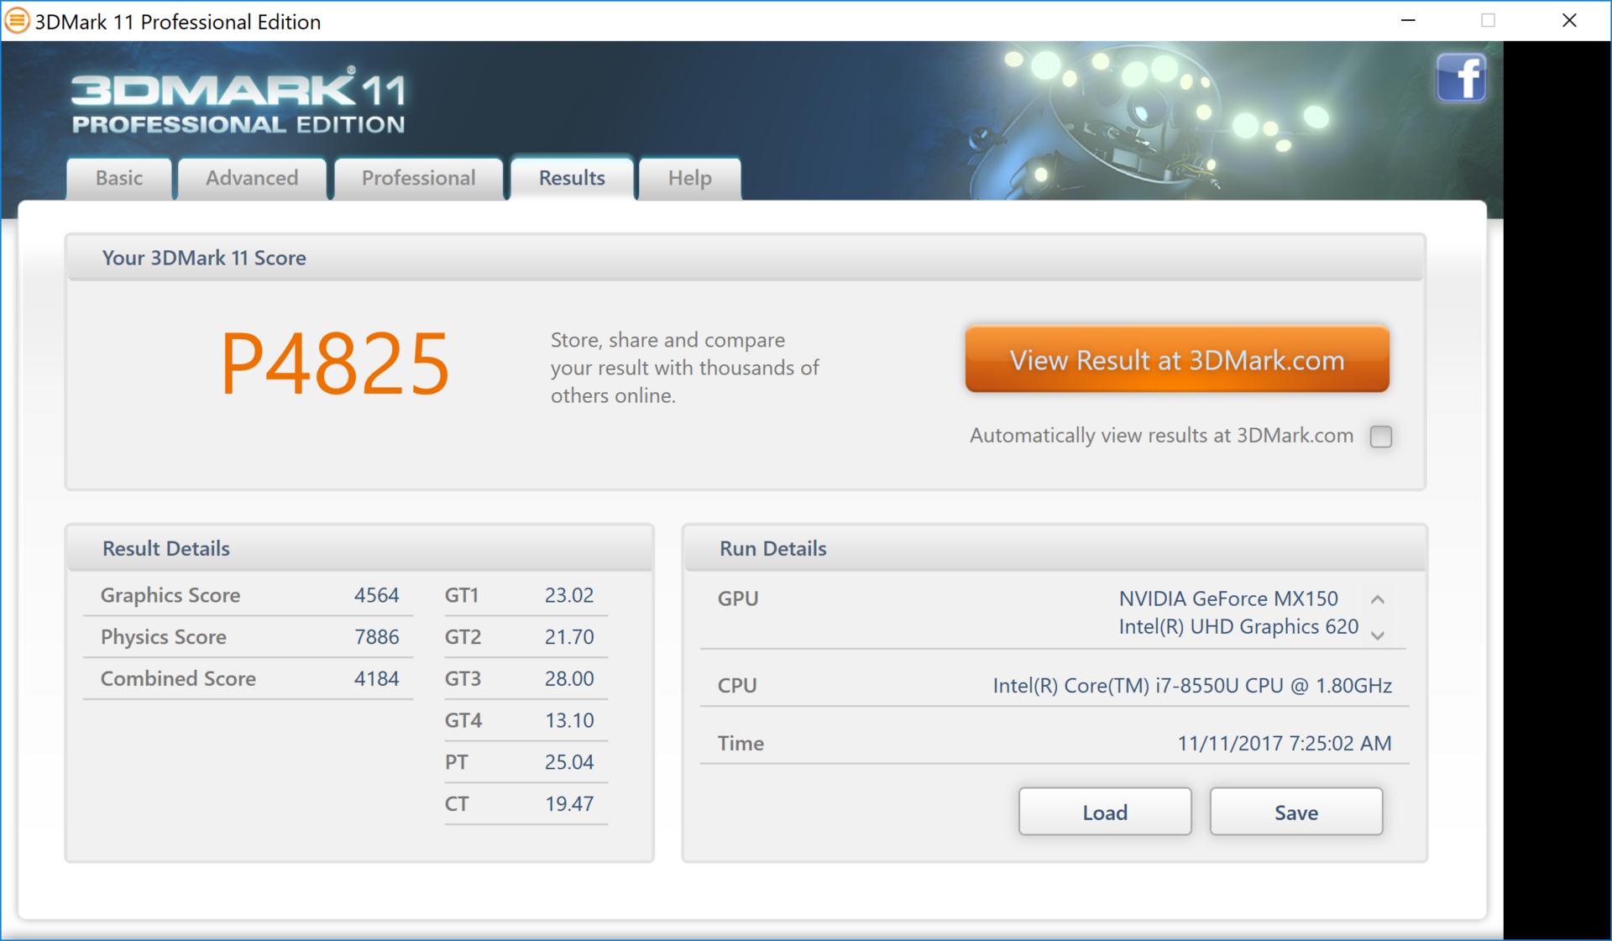1612x941 pixels.
Task: Select the Results tab
Action: click(x=572, y=178)
